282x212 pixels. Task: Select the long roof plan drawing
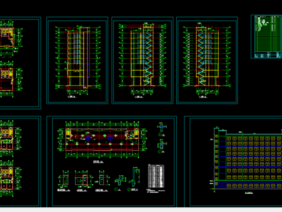(102, 140)
